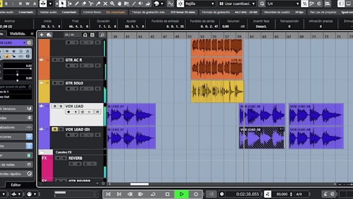The image size is (353, 199).
Task: Go to previous marker in transport
Action: tap(108, 194)
